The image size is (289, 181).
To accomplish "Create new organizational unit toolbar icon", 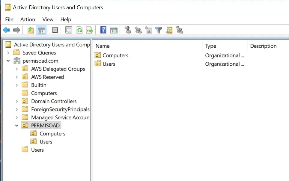I will click(149, 30).
